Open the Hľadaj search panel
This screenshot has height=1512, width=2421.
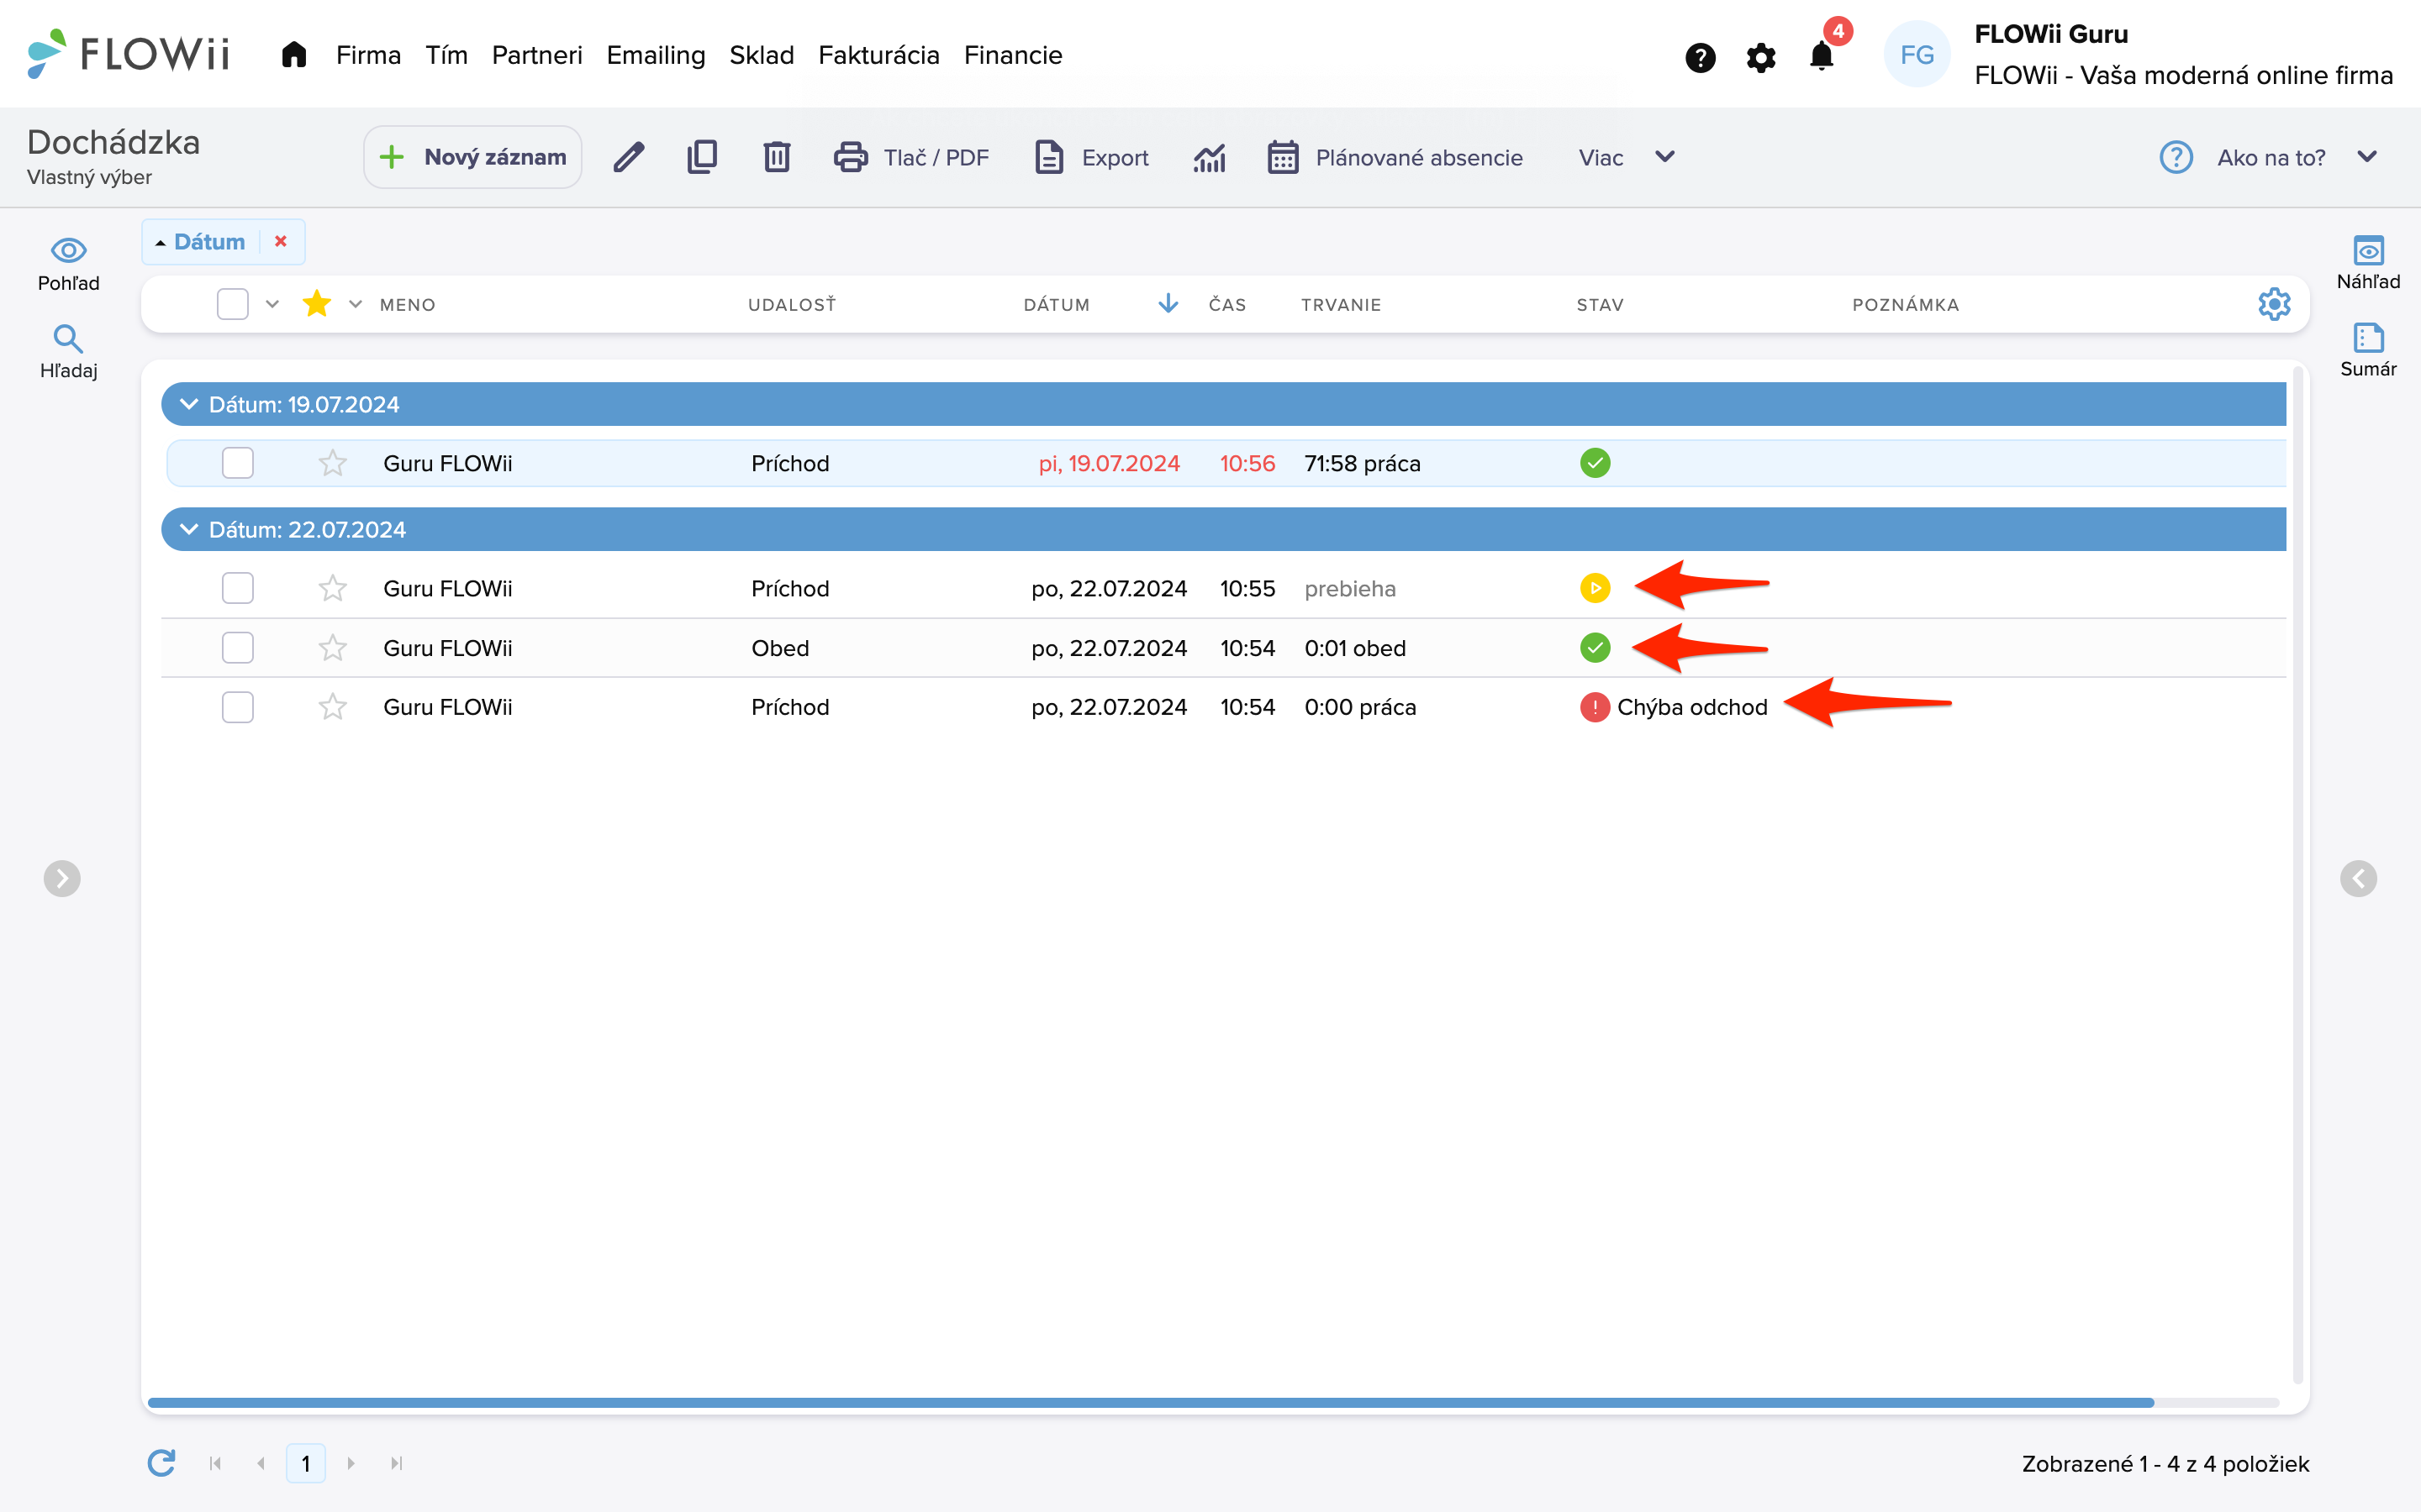(x=68, y=352)
